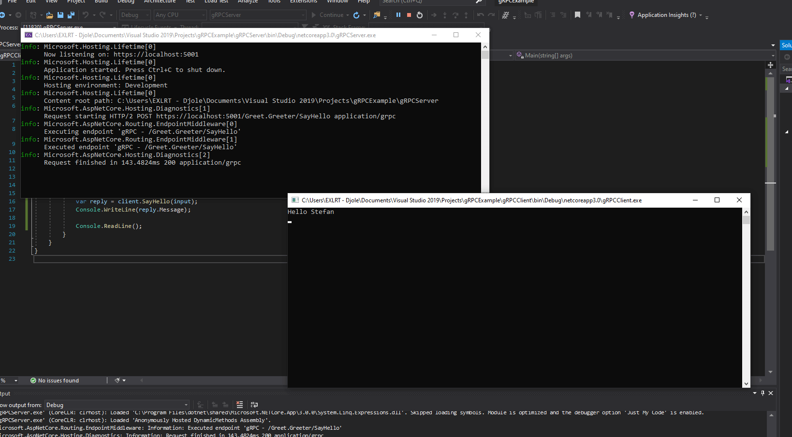Click the Next Bookmark icon
Image resolution: width=792 pixels, height=437 pixels.
[599, 15]
